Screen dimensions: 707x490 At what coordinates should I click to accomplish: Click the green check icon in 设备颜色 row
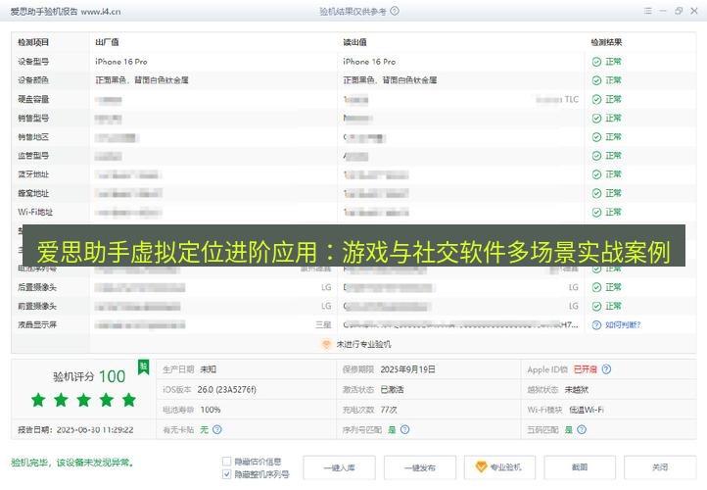(596, 80)
